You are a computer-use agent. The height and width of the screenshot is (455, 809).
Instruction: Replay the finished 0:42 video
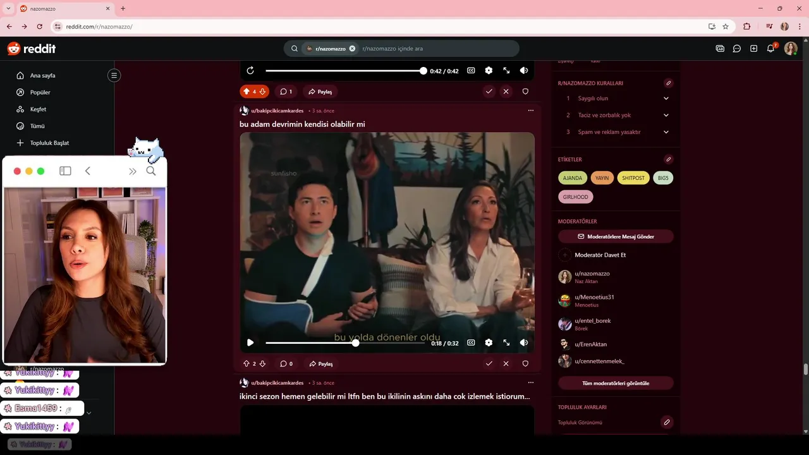pos(250,71)
